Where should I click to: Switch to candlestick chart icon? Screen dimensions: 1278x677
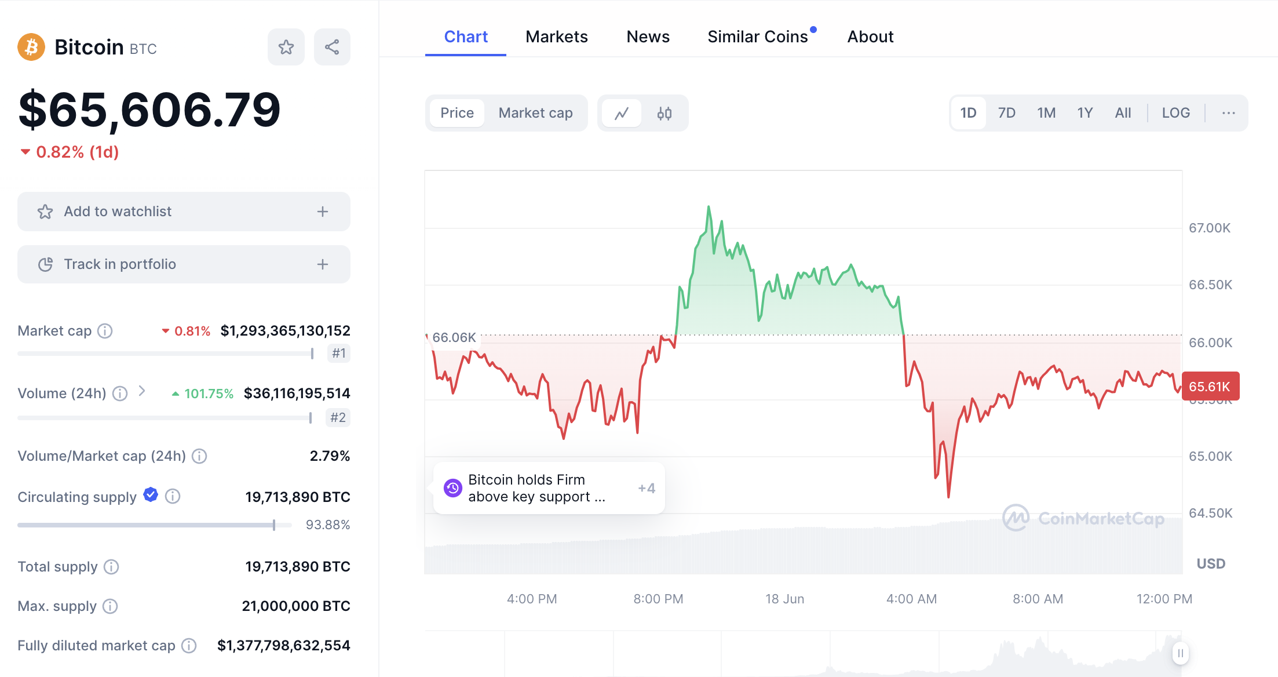pyautogui.click(x=664, y=113)
